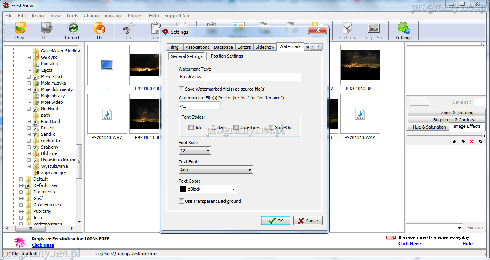Open the clBlack text color picker
Viewport: 490px width, 260px height.
(208, 189)
